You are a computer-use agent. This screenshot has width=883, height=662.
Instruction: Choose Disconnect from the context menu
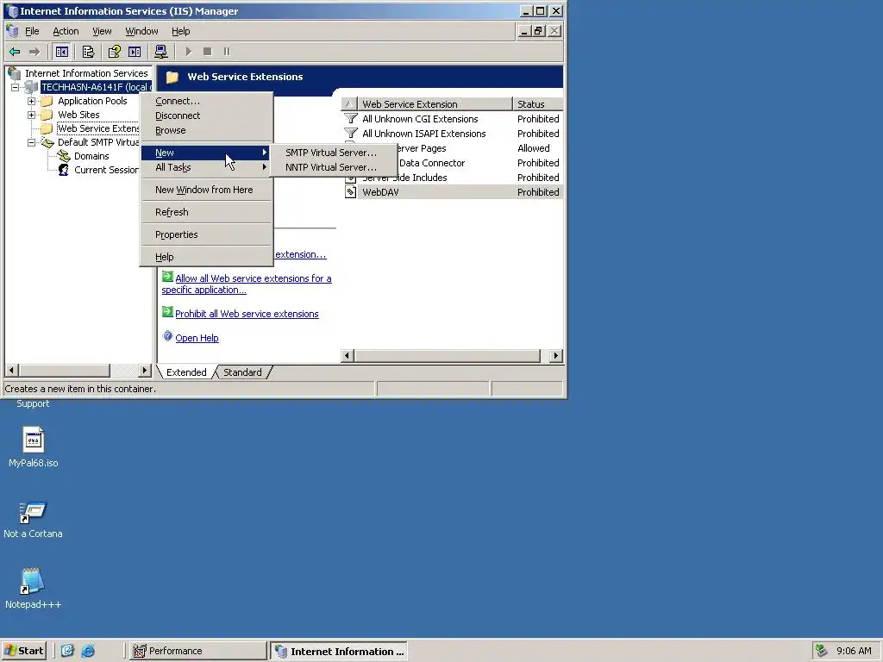pos(206,116)
